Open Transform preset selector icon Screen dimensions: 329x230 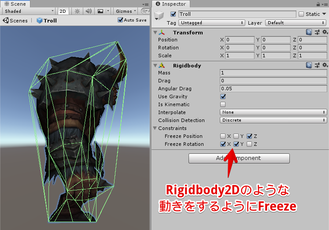point(317,32)
